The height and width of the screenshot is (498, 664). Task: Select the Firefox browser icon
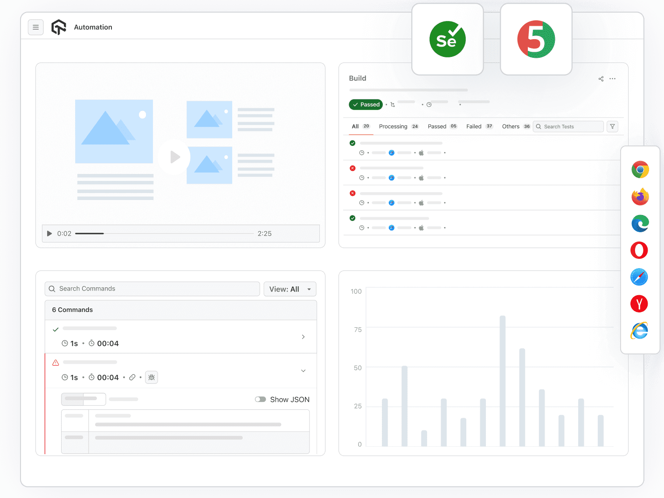click(x=640, y=196)
